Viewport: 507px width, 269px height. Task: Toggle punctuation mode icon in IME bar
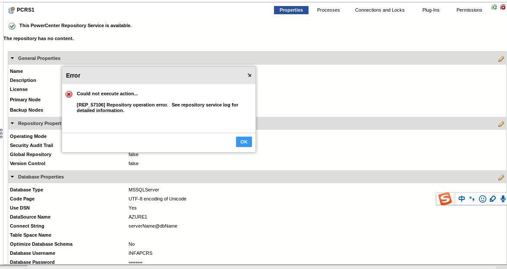tap(472, 199)
